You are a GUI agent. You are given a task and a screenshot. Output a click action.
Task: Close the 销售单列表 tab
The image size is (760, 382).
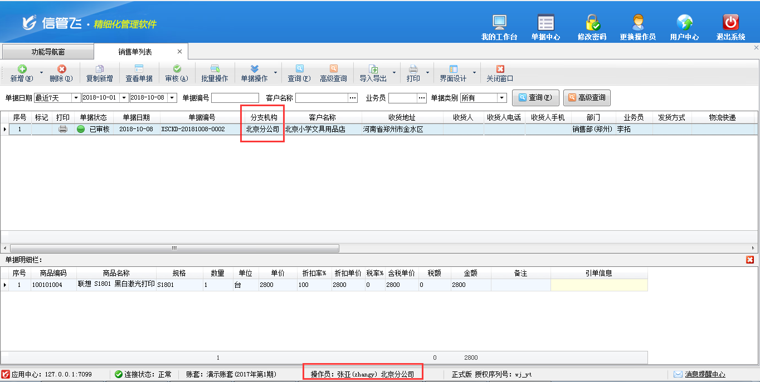point(179,52)
